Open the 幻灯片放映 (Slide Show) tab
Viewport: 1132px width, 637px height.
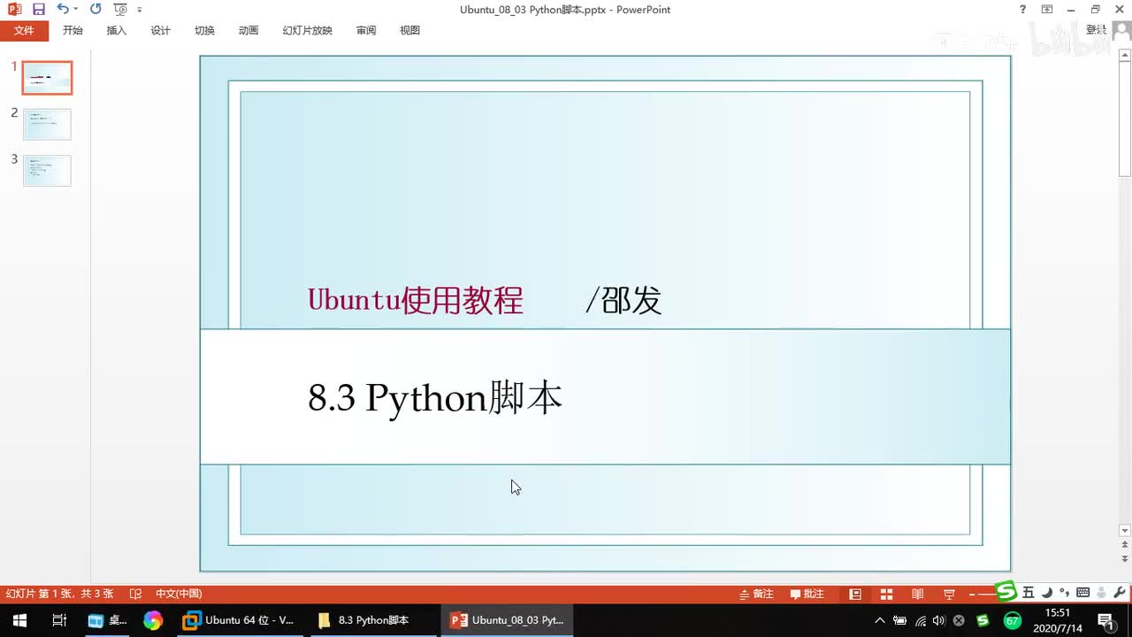308,30
